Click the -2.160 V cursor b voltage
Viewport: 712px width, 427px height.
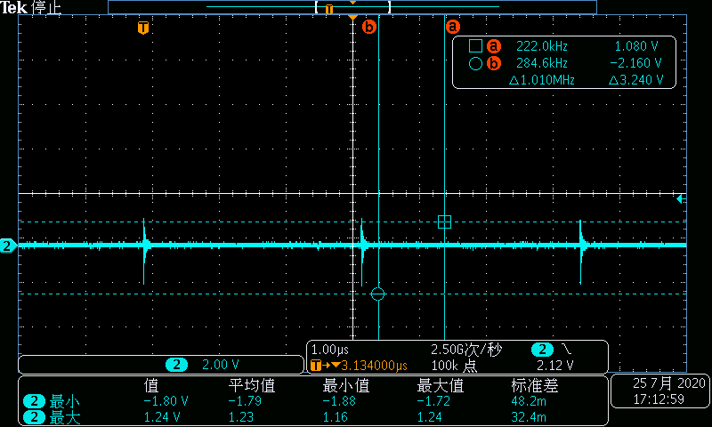pos(635,63)
